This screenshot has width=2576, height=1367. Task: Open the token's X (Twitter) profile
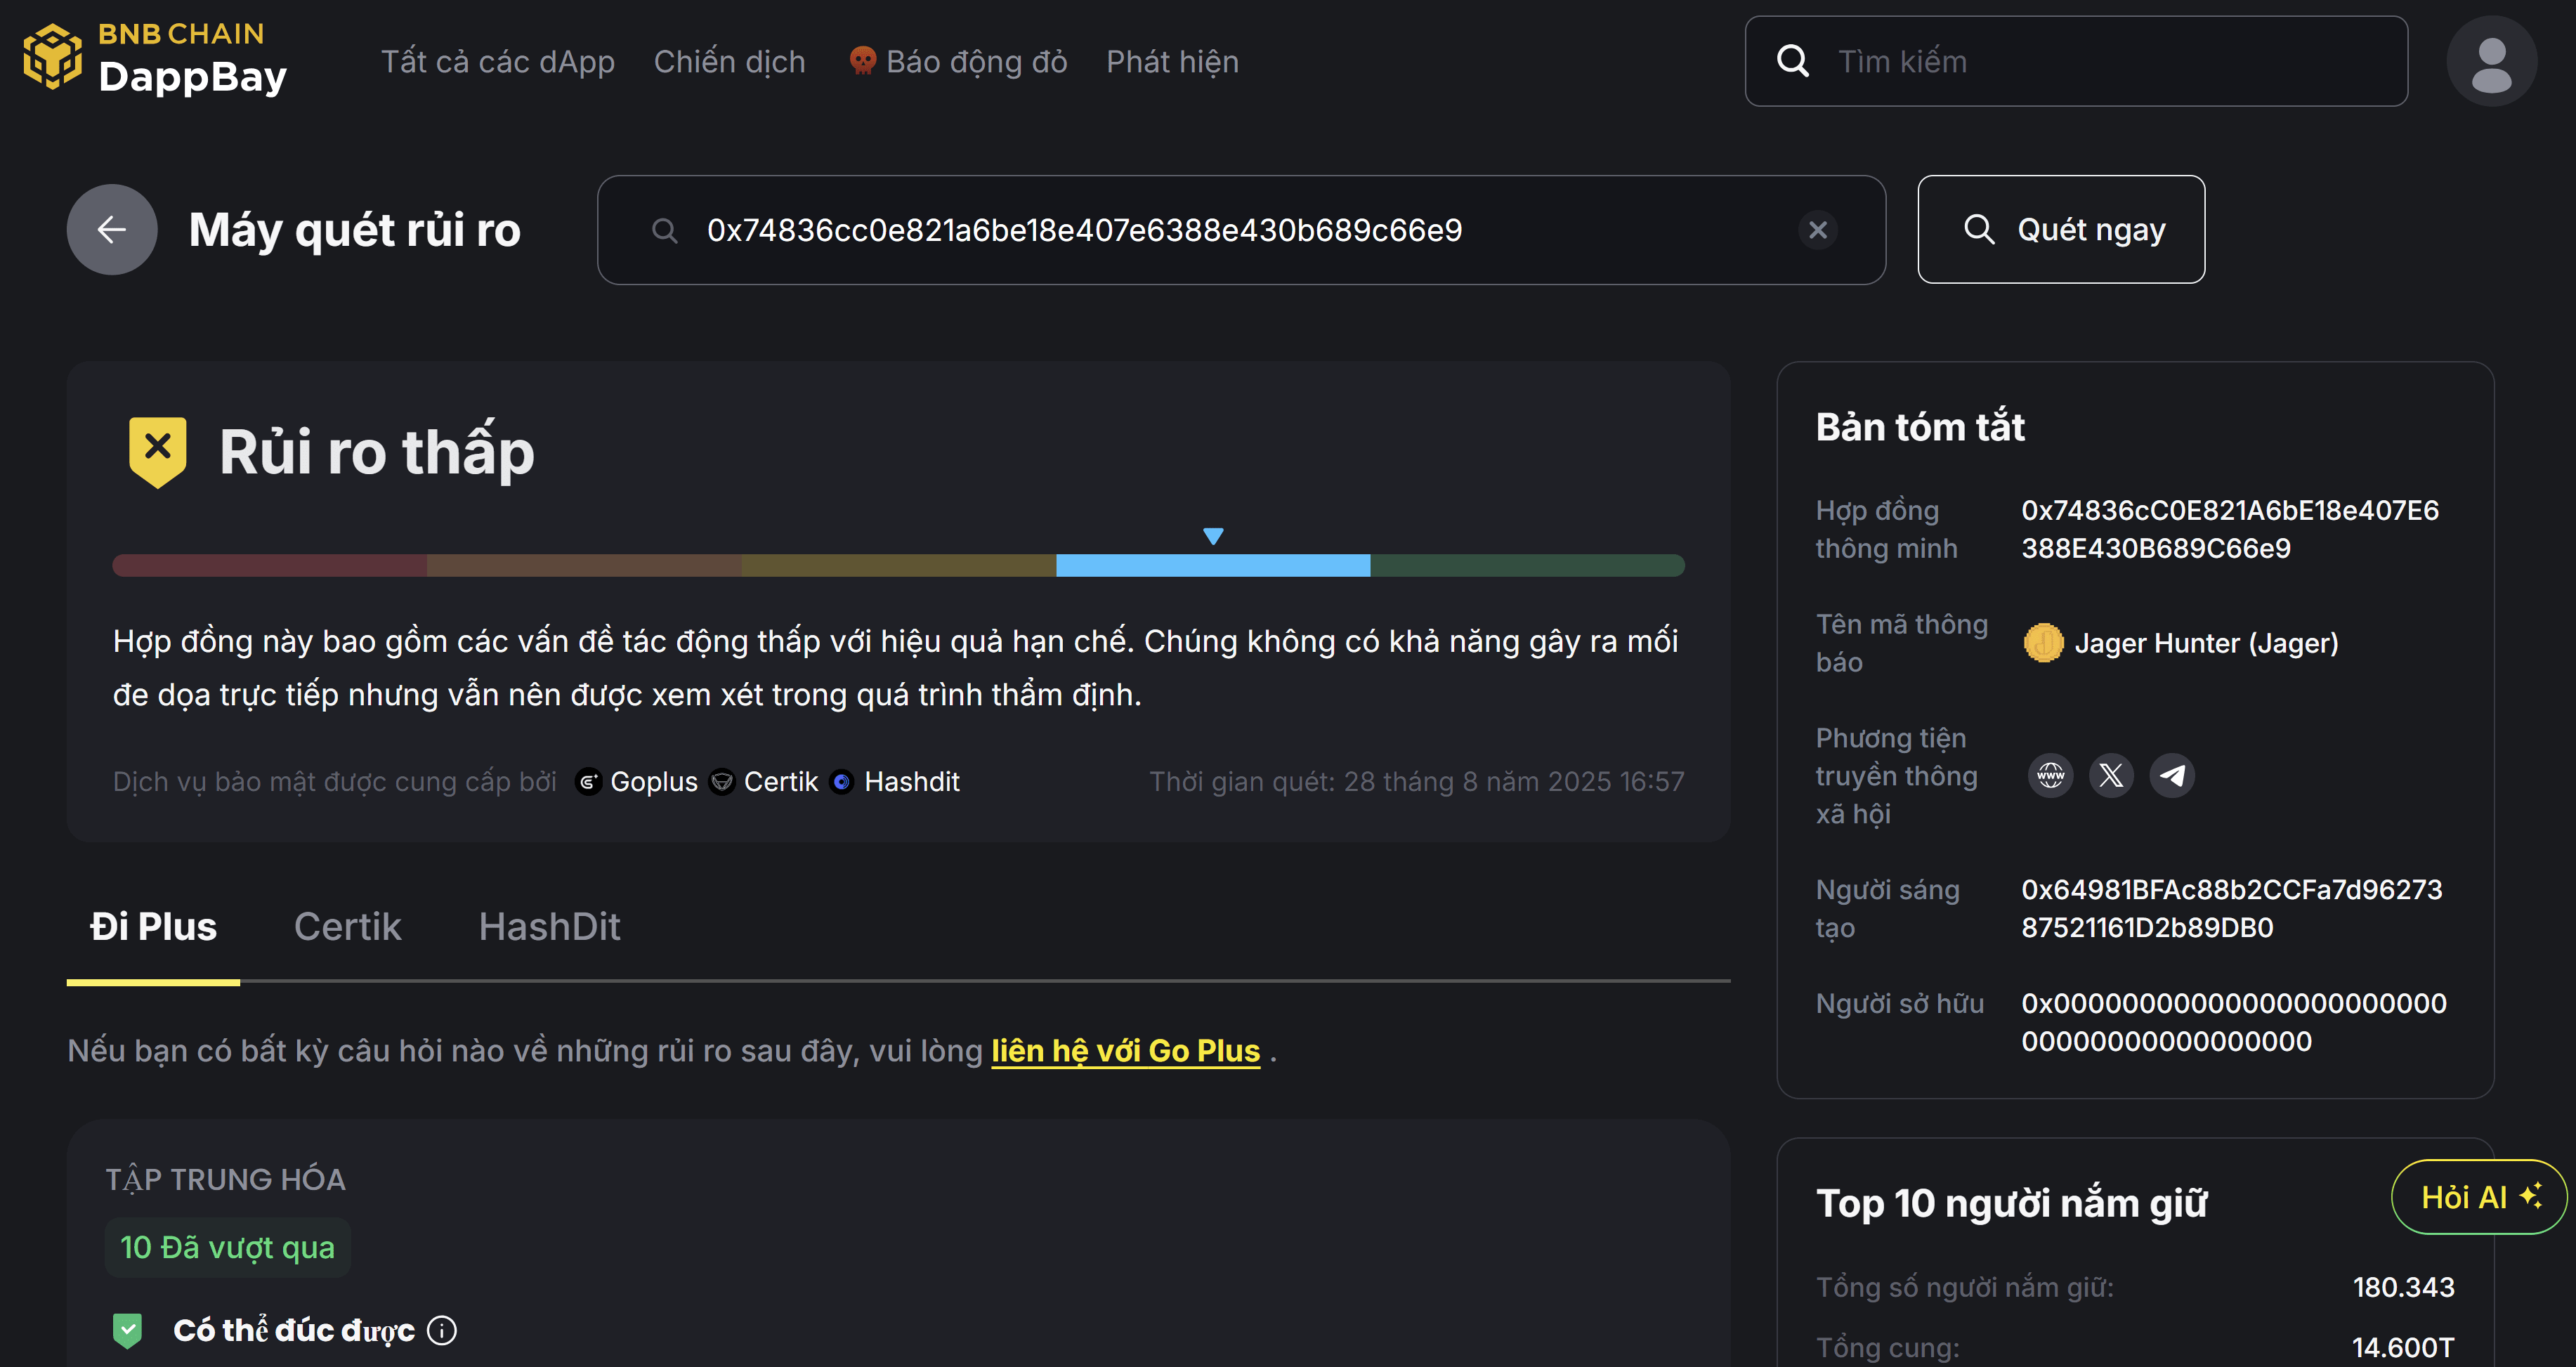coord(2111,775)
